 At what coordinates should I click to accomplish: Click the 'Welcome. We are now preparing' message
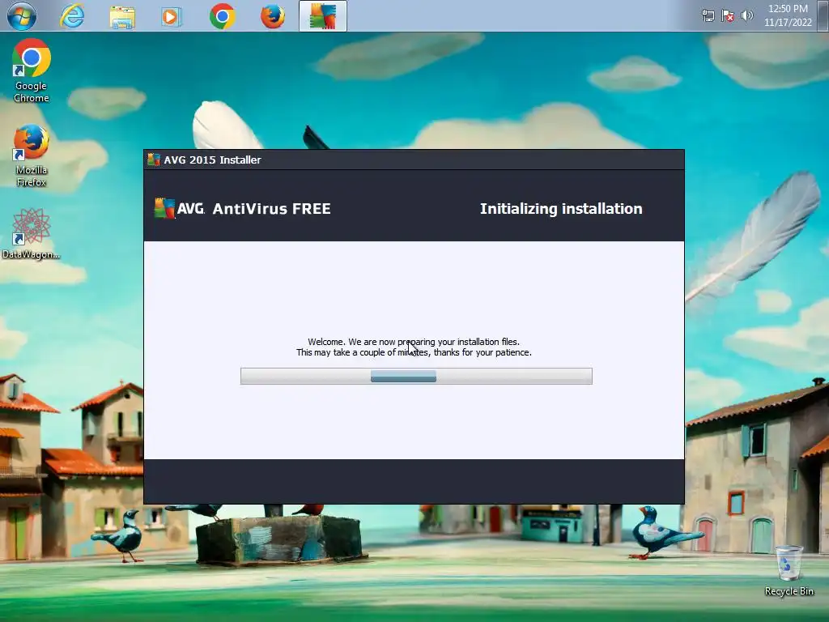[414, 342]
